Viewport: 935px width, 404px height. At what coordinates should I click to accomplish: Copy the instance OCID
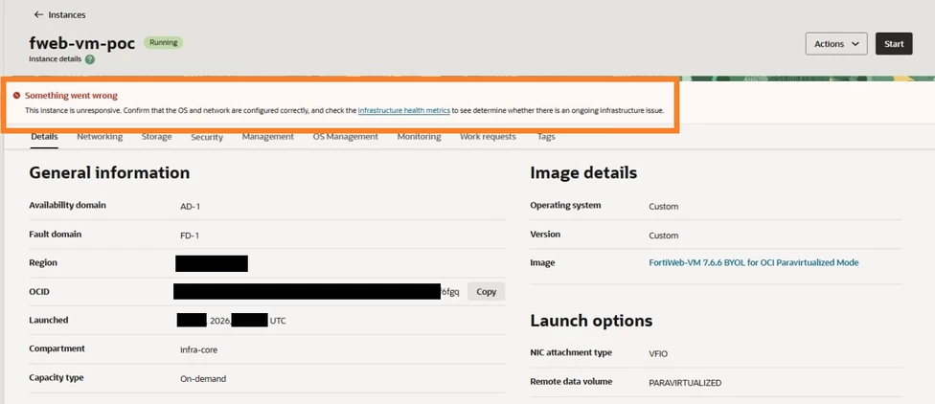pos(486,291)
